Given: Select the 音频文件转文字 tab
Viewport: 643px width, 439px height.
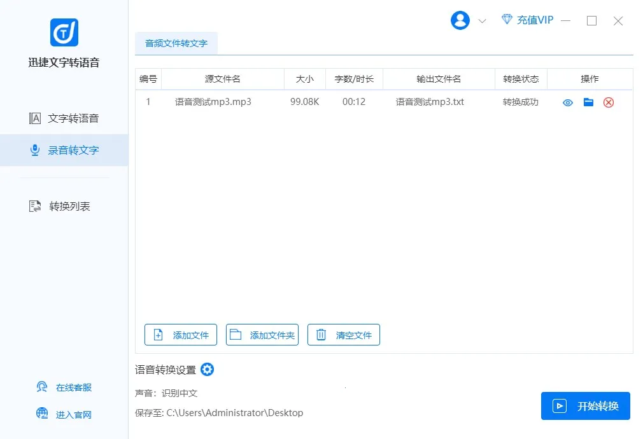Looking at the screenshot, I should click(176, 43).
